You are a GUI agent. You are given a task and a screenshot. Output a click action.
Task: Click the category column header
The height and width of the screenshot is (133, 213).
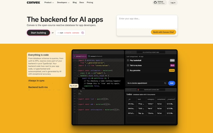pyautogui.click(x=151, y=99)
